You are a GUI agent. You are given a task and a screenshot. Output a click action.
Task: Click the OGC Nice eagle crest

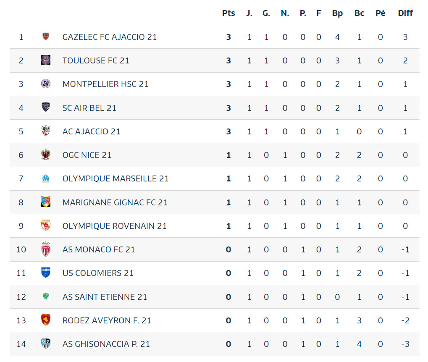pos(46,155)
